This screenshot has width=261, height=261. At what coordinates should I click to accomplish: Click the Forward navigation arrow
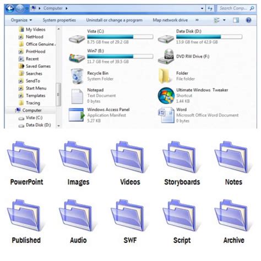click(x=20, y=8)
